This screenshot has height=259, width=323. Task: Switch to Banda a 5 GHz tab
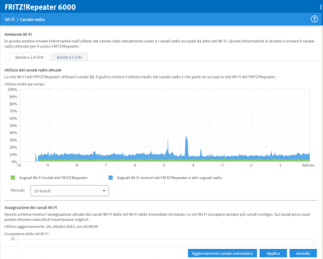pyautogui.click(x=69, y=57)
